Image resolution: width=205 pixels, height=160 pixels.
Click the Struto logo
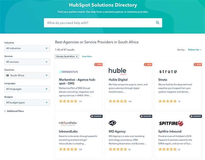click(168, 72)
